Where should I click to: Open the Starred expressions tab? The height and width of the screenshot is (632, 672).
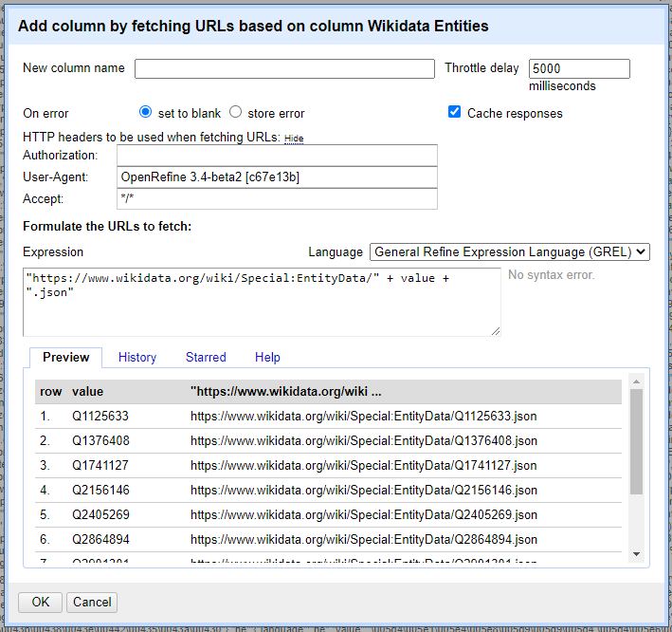point(206,358)
